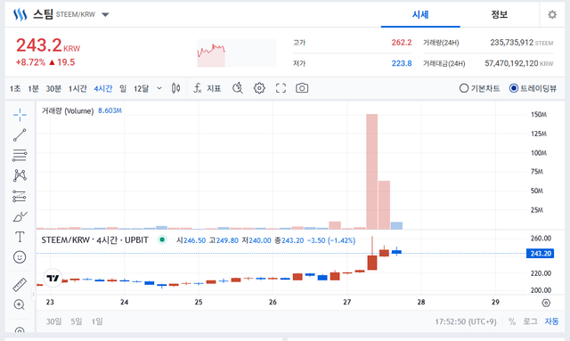This screenshot has width=570, height=341.
Task: Click the TradingView logo on chart
Action: click(53, 278)
